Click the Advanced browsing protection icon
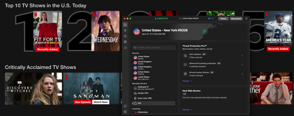294x116 pixels. pos(185,65)
